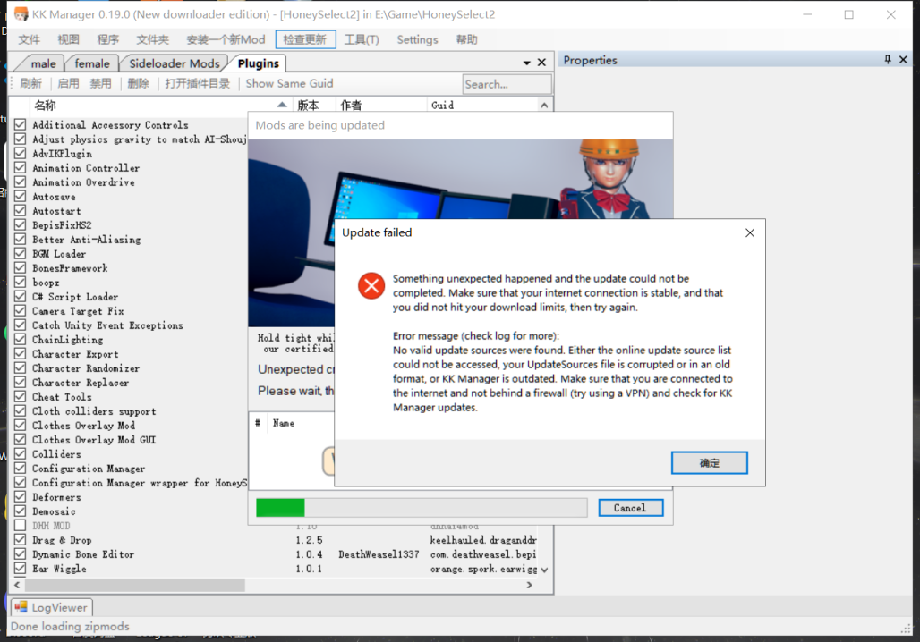Click the 确定 button in Update failed dialog
Screen dimensions: 920x642
709,462
